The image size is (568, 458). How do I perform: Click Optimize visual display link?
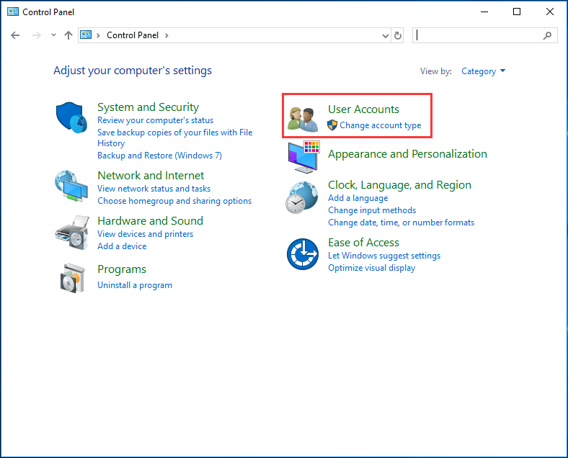point(371,268)
